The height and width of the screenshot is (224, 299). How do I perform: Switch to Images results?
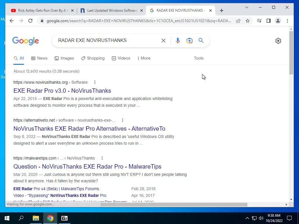pyautogui.click(x=64, y=58)
